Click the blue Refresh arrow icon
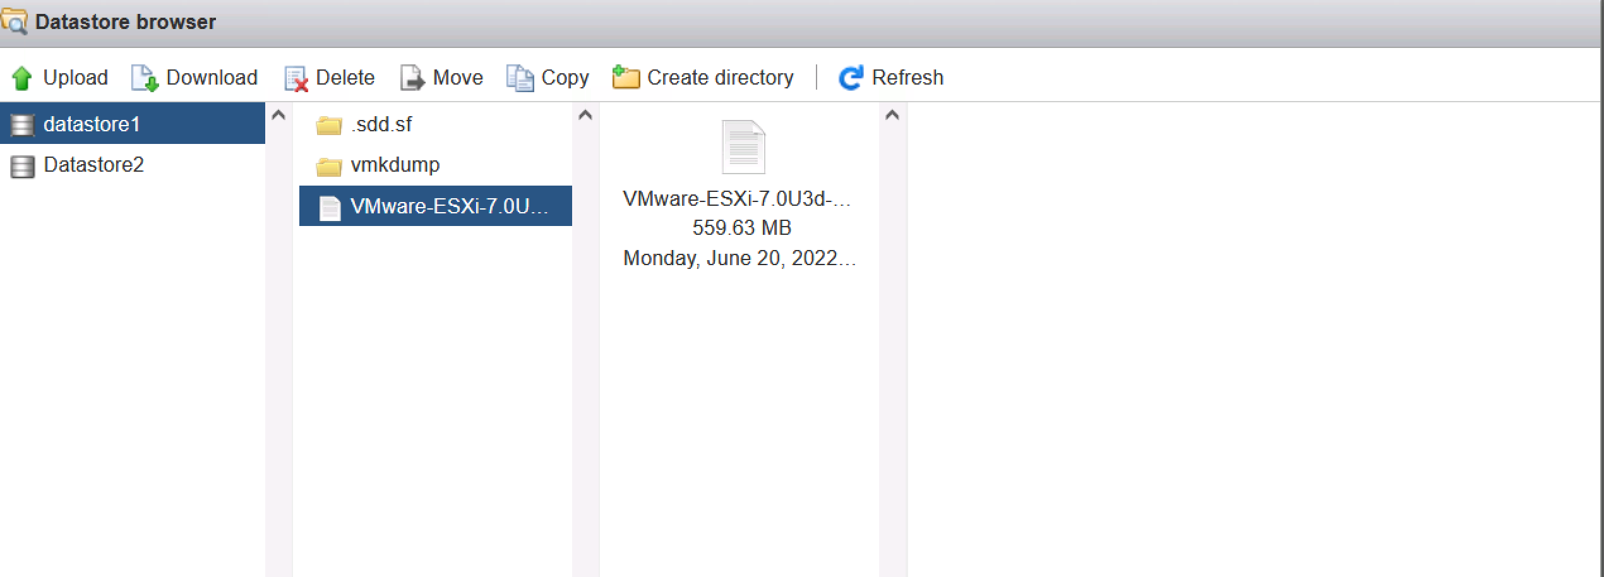The width and height of the screenshot is (1604, 577). pos(850,78)
